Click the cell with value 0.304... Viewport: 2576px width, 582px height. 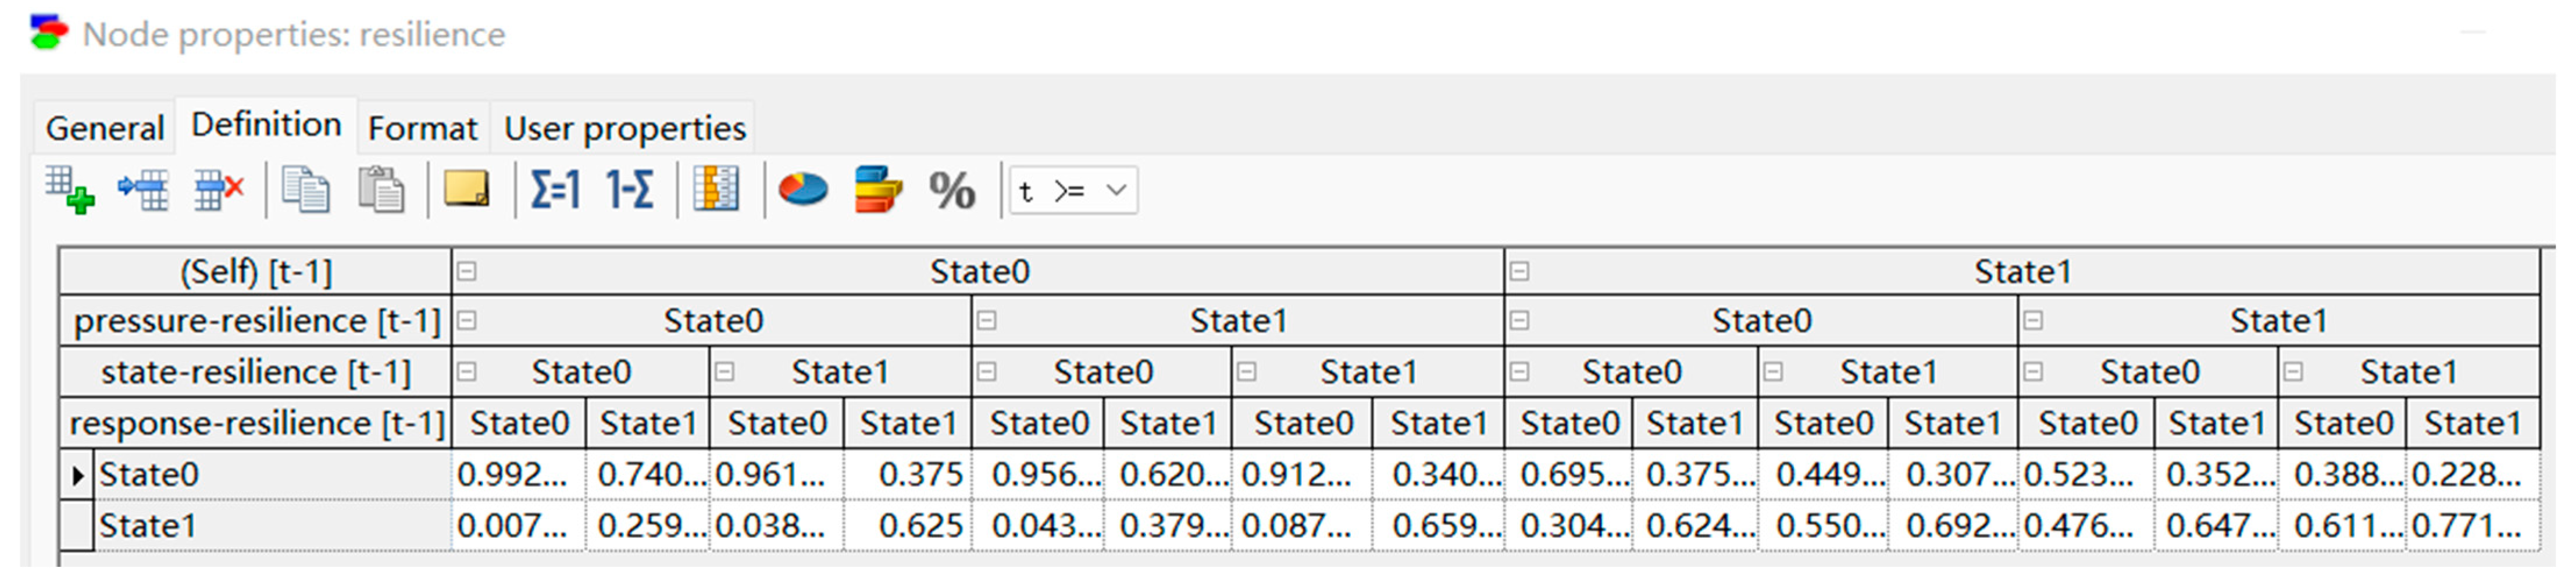click(1568, 525)
